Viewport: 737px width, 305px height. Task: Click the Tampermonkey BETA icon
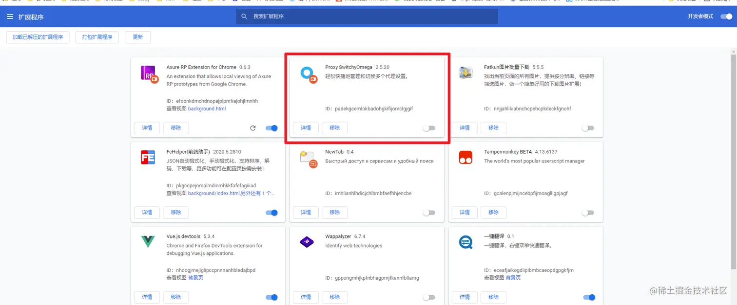[465, 157]
